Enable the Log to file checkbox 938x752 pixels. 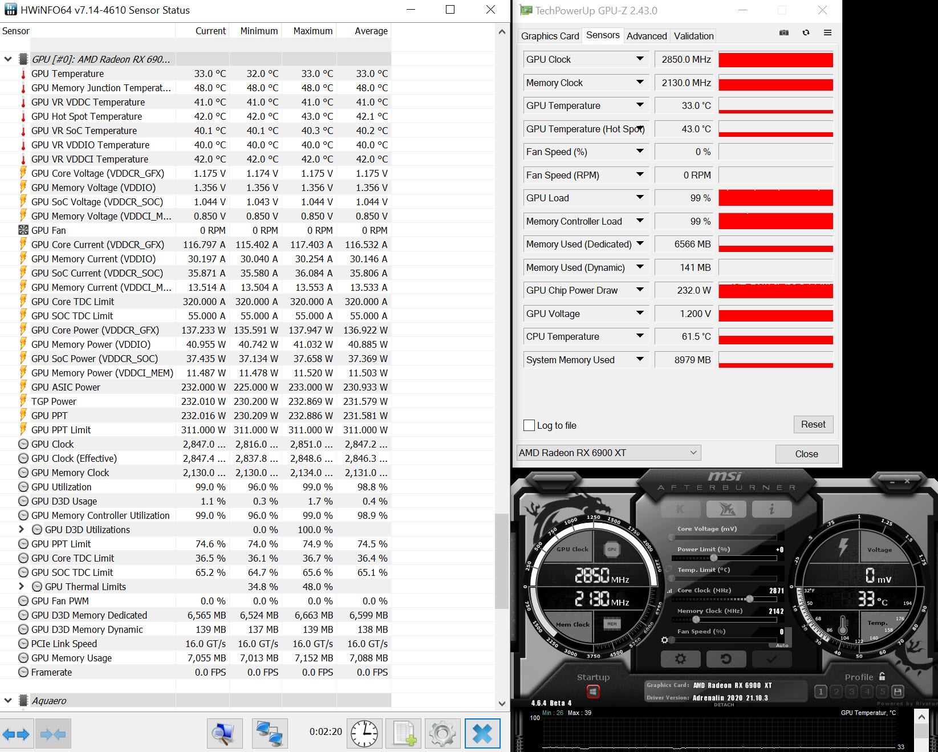click(529, 425)
